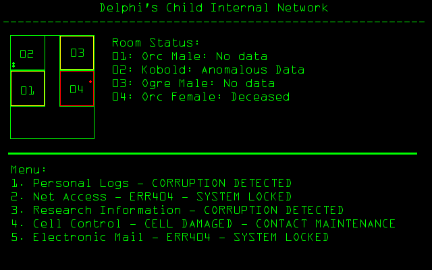The image size is (432, 270).
Task: Click room 03 cell on map
Action: pos(77,53)
